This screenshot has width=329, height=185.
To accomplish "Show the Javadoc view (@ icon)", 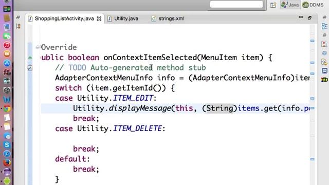I will click(324, 53).
